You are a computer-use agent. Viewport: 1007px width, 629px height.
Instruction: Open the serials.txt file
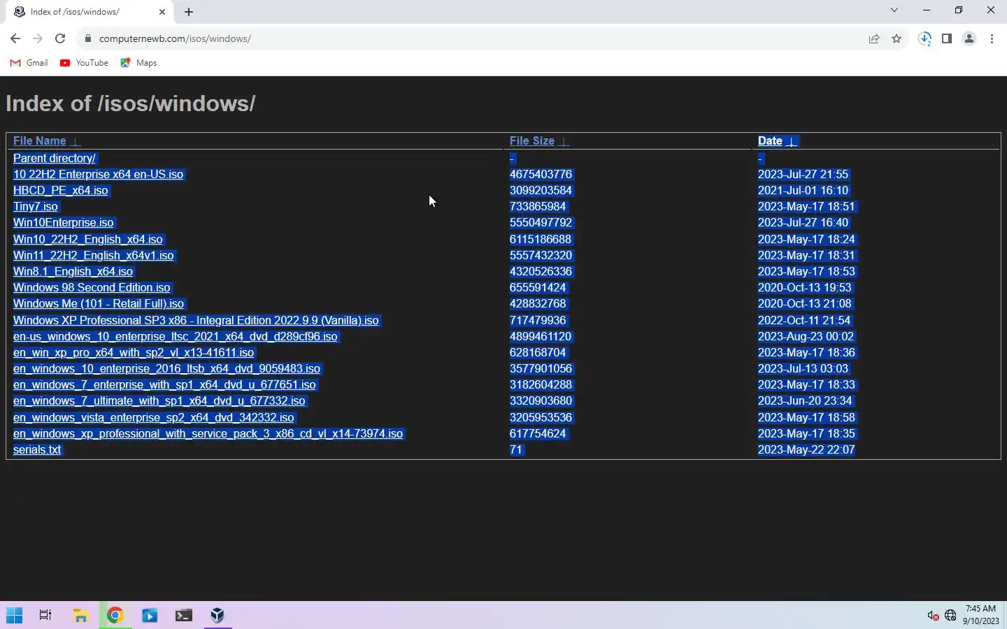(x=37, y=450)
